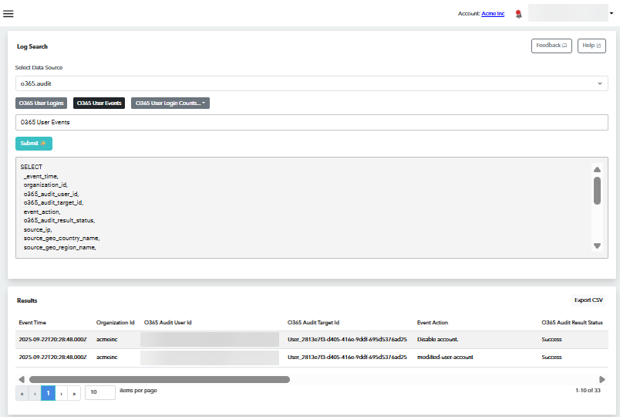
Task: Click the results horizontal scrollbar thumb
Action: (159, 379)
